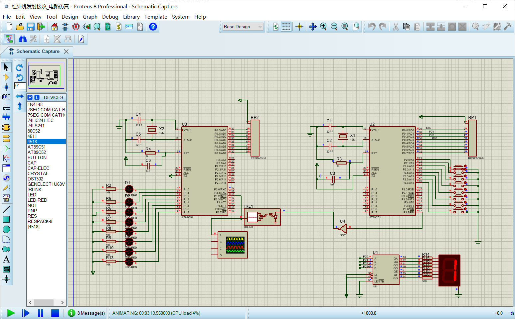Open the System menu
The image size is (515, 319).
(x=181, y=17)
